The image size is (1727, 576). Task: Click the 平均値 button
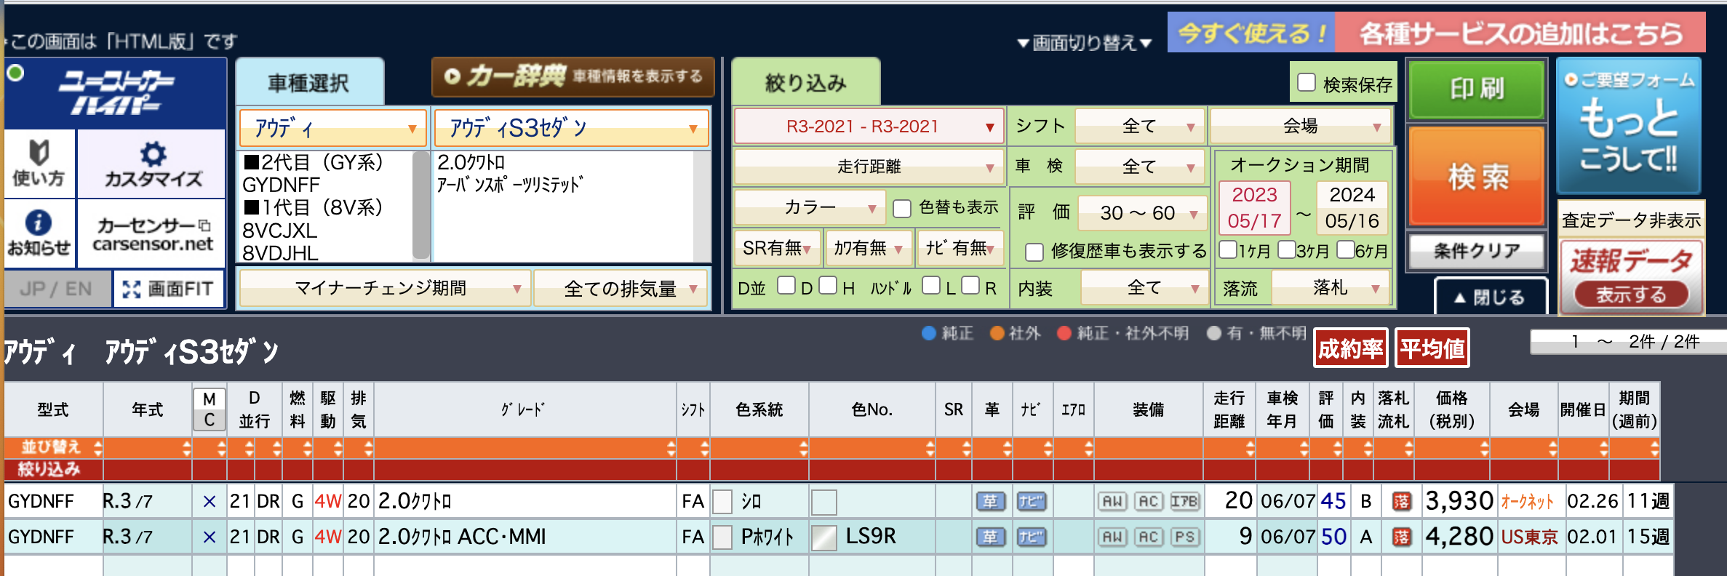click(1432, 348)
